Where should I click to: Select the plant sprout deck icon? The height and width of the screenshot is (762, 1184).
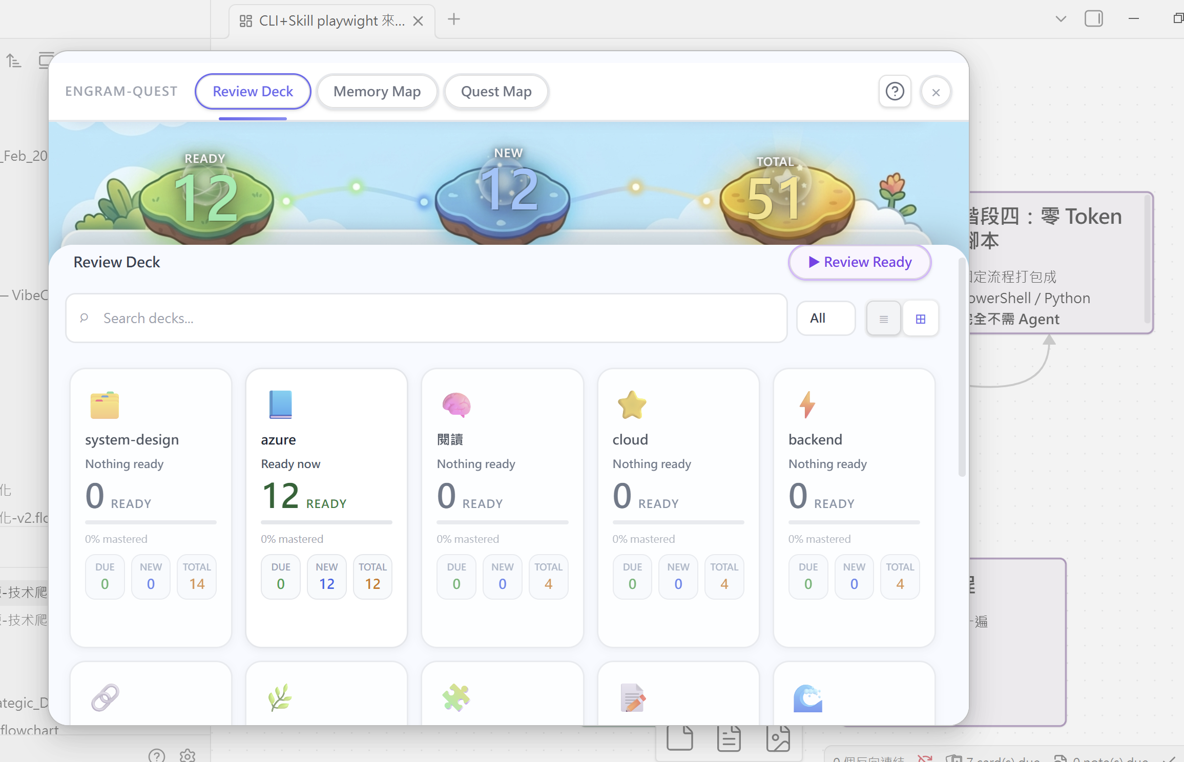280,697
